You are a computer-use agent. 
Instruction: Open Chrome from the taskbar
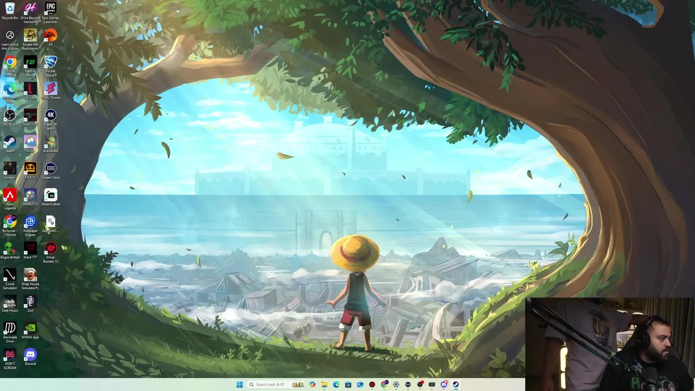pyautogui.click(x=384, y=384)
